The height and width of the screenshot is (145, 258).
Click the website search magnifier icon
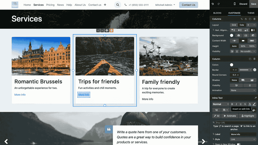tap(118, 5)
